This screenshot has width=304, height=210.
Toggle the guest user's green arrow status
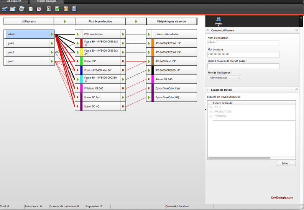click(x=52, y=43)
